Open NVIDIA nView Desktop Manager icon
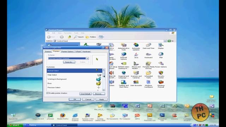 [124, 65]
